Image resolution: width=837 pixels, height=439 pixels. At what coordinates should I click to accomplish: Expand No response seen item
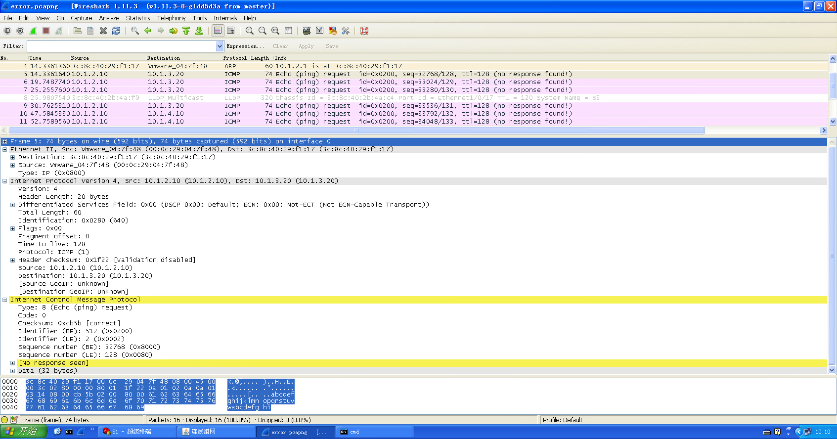[12, 363]
